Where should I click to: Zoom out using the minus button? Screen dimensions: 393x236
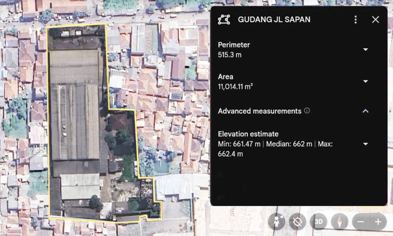(361, 222)
